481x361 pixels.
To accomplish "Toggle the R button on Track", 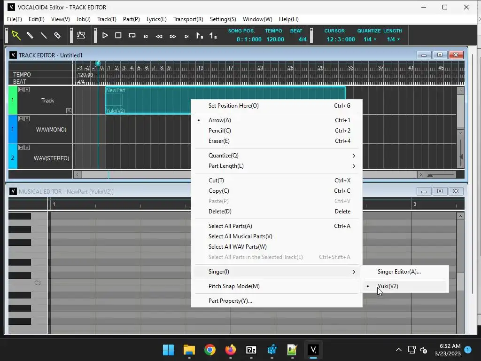I will pyautogui.click(x=69, y=110).
